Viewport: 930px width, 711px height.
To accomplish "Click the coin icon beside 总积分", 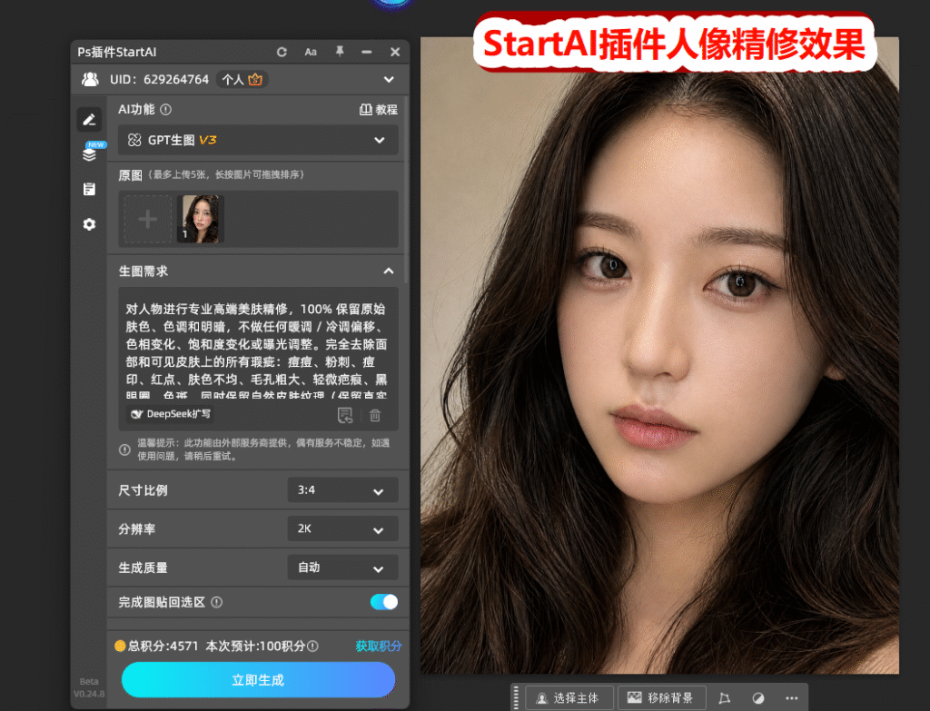I will coord(121,646).
